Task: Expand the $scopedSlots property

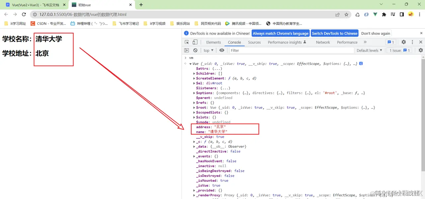Action: coord(194,112)
